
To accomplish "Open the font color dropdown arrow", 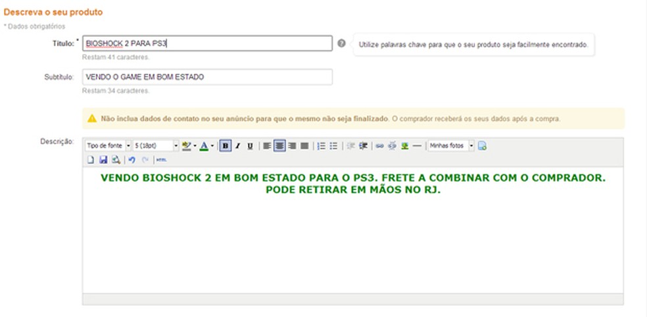I will (x=212, y=146).
